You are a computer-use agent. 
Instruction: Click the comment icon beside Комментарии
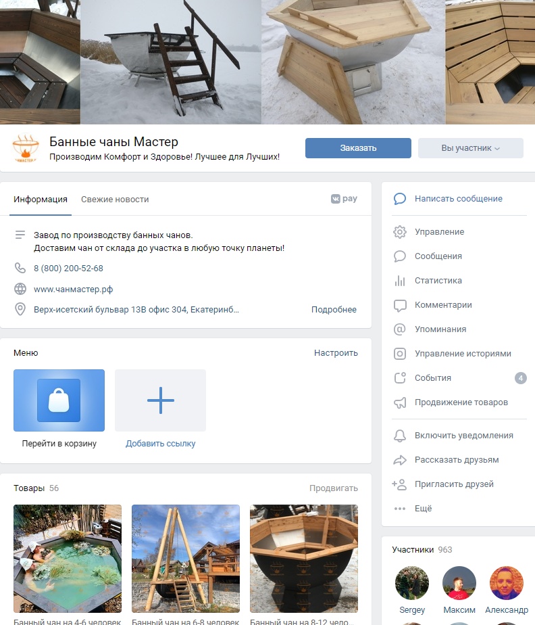click(x=400, y=305)
